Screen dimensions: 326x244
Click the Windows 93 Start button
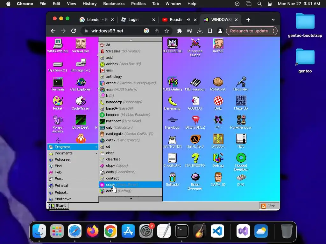(x=58, y=206)
